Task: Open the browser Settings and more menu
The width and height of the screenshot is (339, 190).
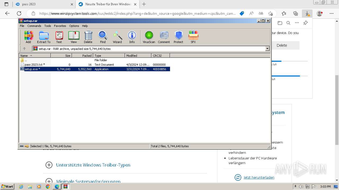Action: click(332, 13)
